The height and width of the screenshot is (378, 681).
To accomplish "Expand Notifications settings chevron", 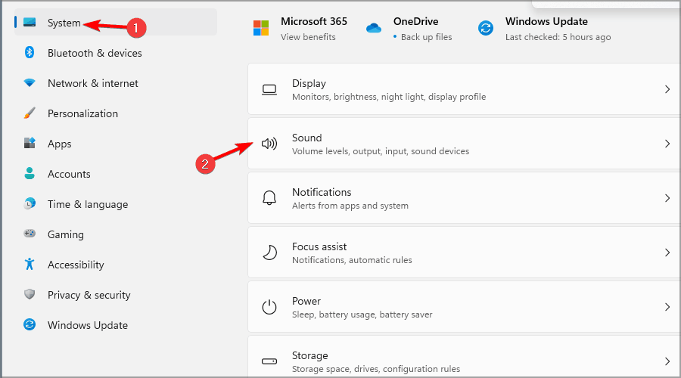I will (667, 198).
